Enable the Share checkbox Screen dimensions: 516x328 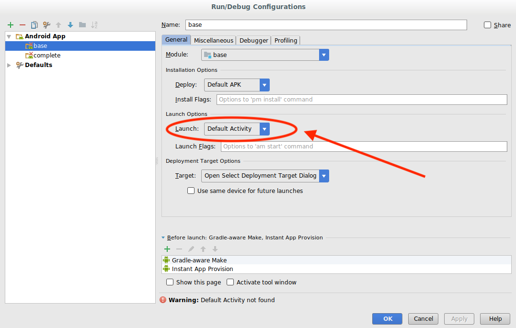point(488,25)
